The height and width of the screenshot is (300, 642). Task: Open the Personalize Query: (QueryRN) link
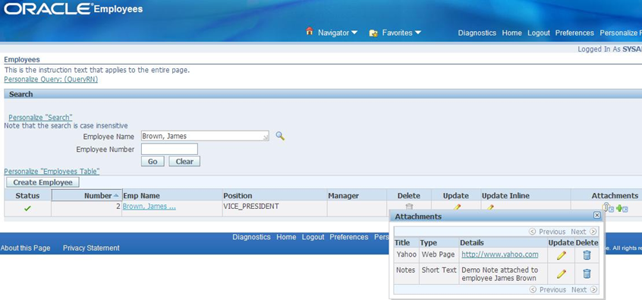51,80
